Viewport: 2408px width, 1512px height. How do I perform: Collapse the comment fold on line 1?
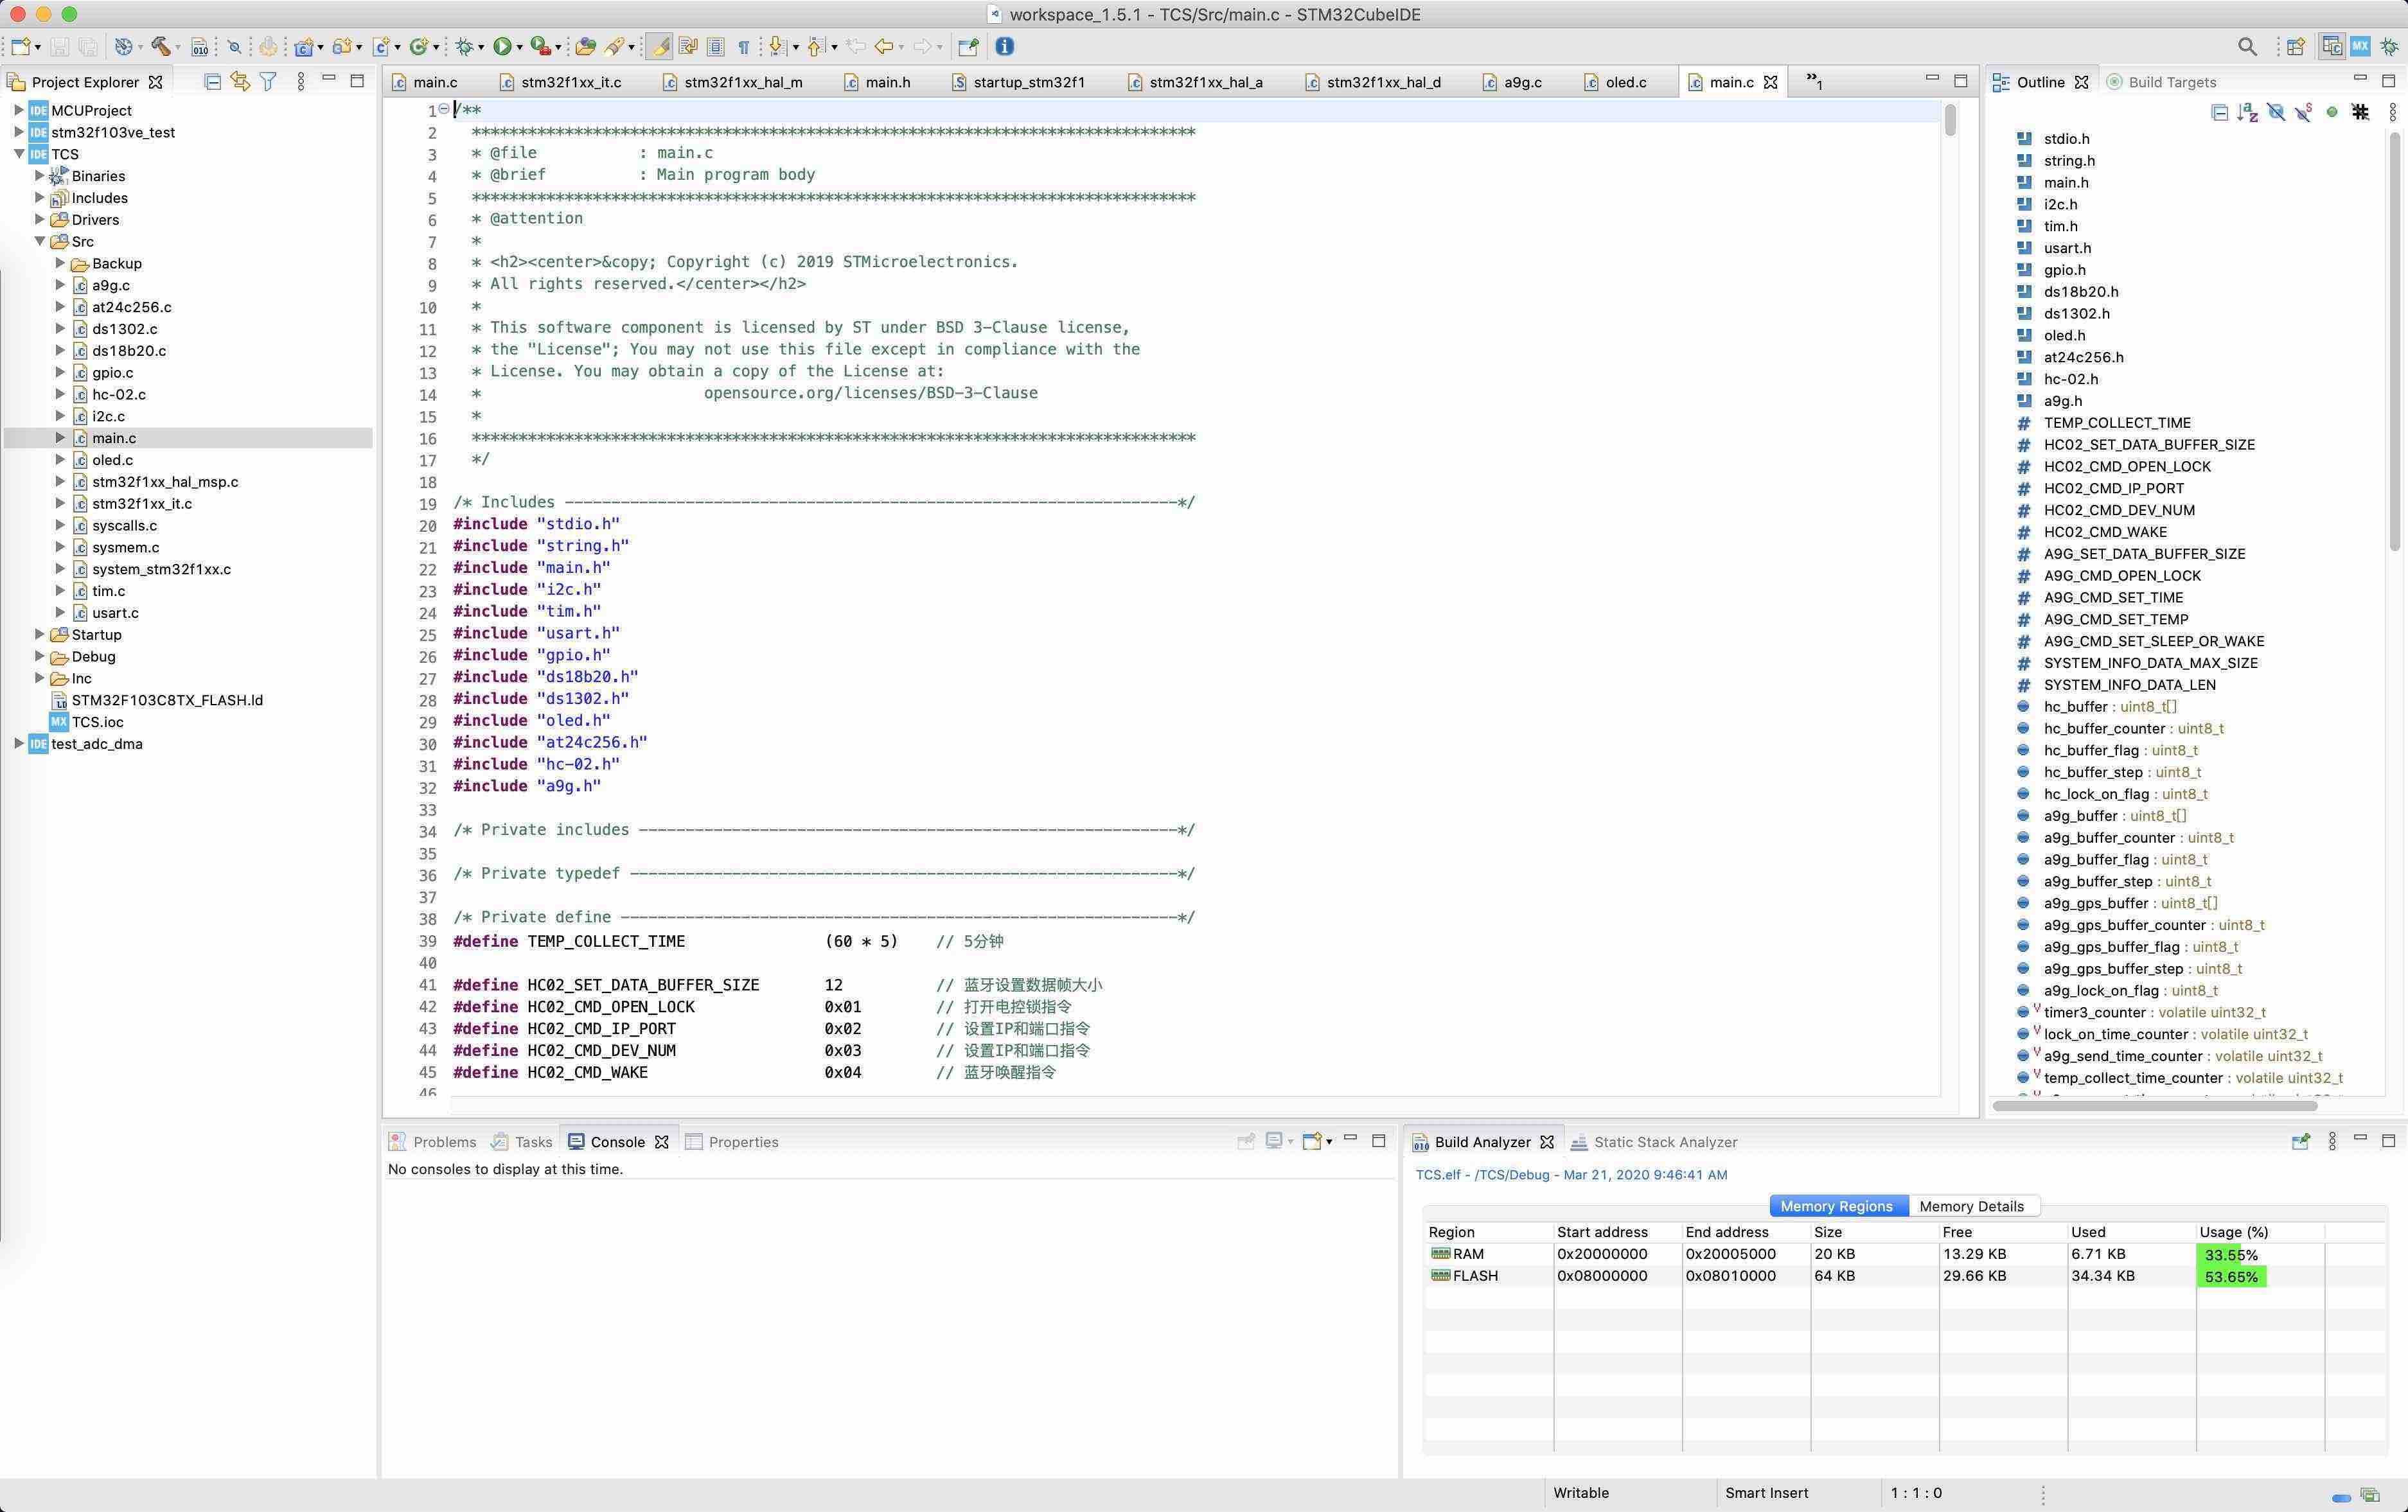(444, 110)
